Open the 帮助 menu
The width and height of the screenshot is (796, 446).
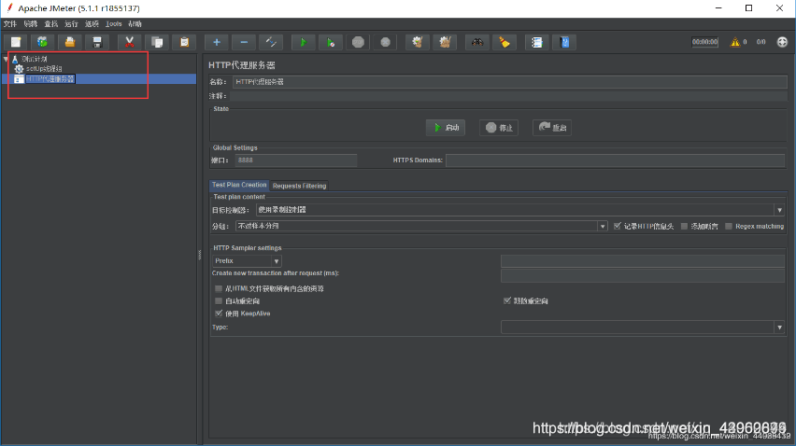[x=135, y=24]
